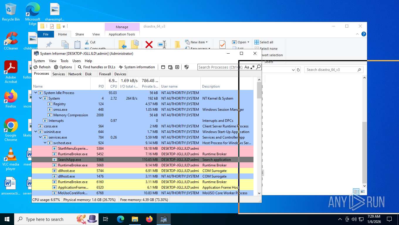Click Find handles or DLLs

(x=97, y=67)
